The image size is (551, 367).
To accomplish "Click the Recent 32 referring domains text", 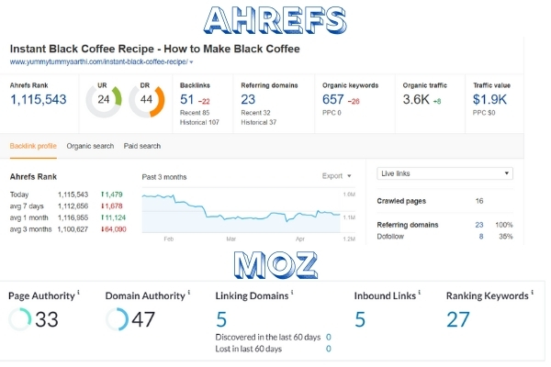I will (x=255, y=113).
